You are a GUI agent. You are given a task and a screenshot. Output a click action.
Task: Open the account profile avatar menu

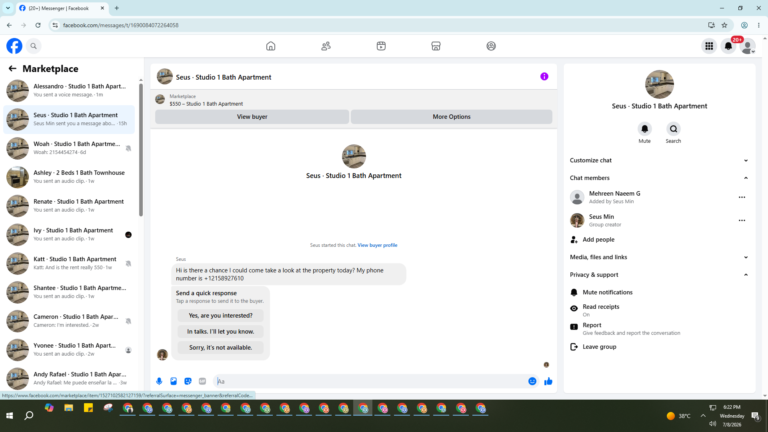[x=747, y=46]
